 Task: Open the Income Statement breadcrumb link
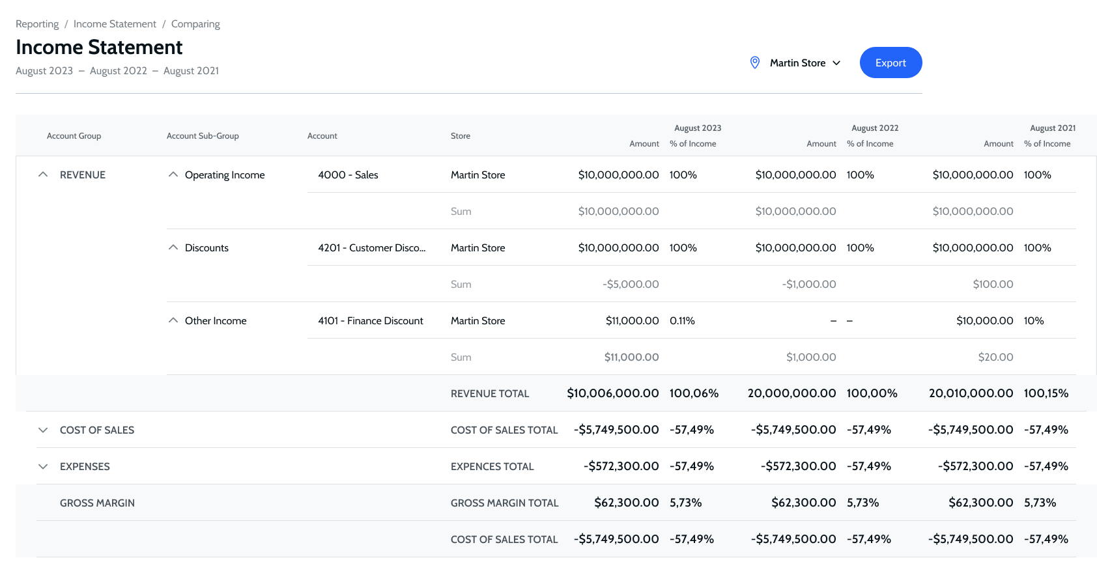click(x=115, y=24)
